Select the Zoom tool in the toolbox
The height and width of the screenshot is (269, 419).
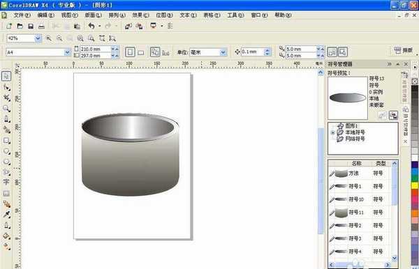[6, 109]
